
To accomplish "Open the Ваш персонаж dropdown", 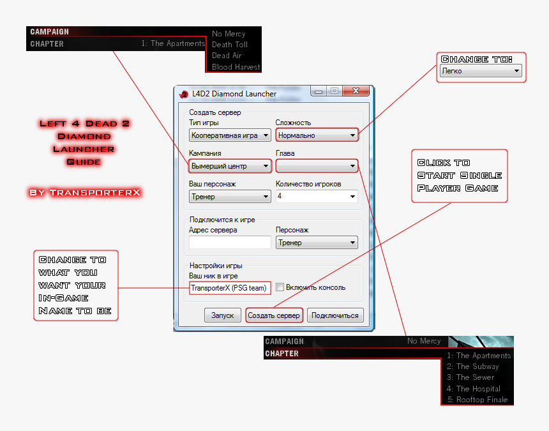I will click(230, 197).
